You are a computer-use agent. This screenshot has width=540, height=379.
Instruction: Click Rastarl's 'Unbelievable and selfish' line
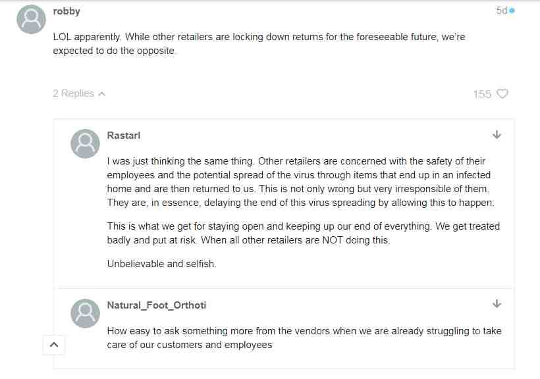tap(161, 264)
